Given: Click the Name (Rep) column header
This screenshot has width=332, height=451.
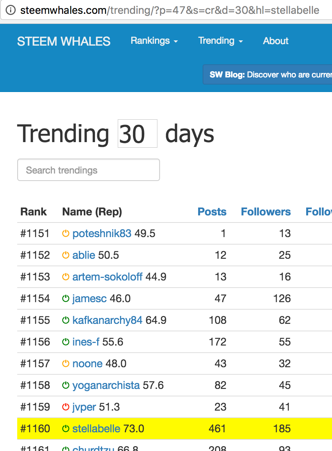Looking at the screenshot, I should point(92,212).
